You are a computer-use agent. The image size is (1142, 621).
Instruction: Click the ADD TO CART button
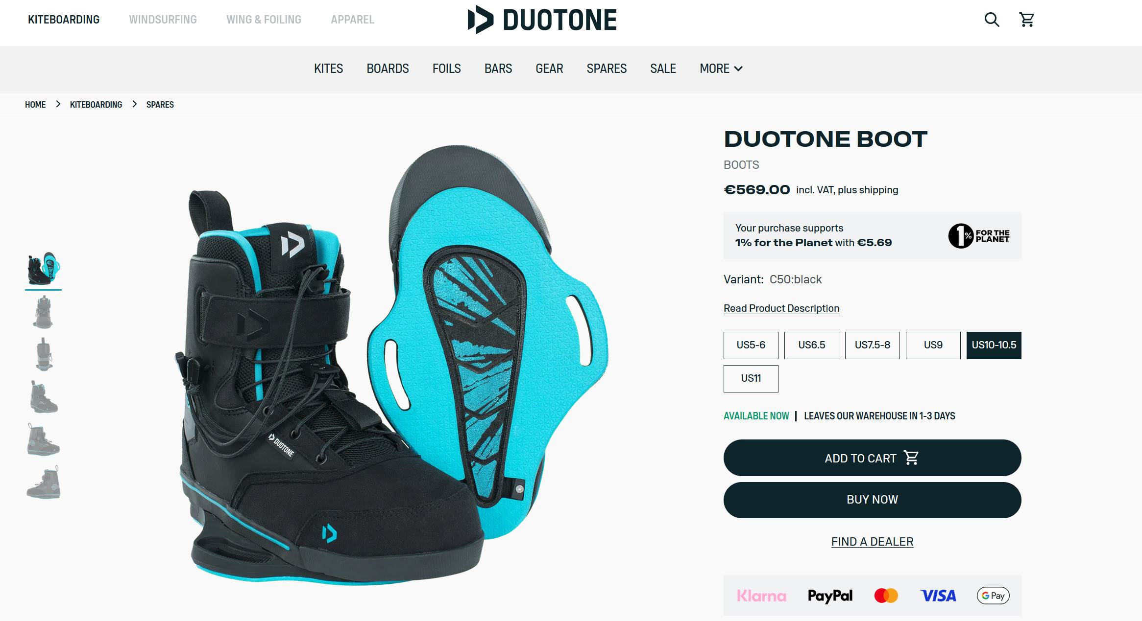coord(872,458)
